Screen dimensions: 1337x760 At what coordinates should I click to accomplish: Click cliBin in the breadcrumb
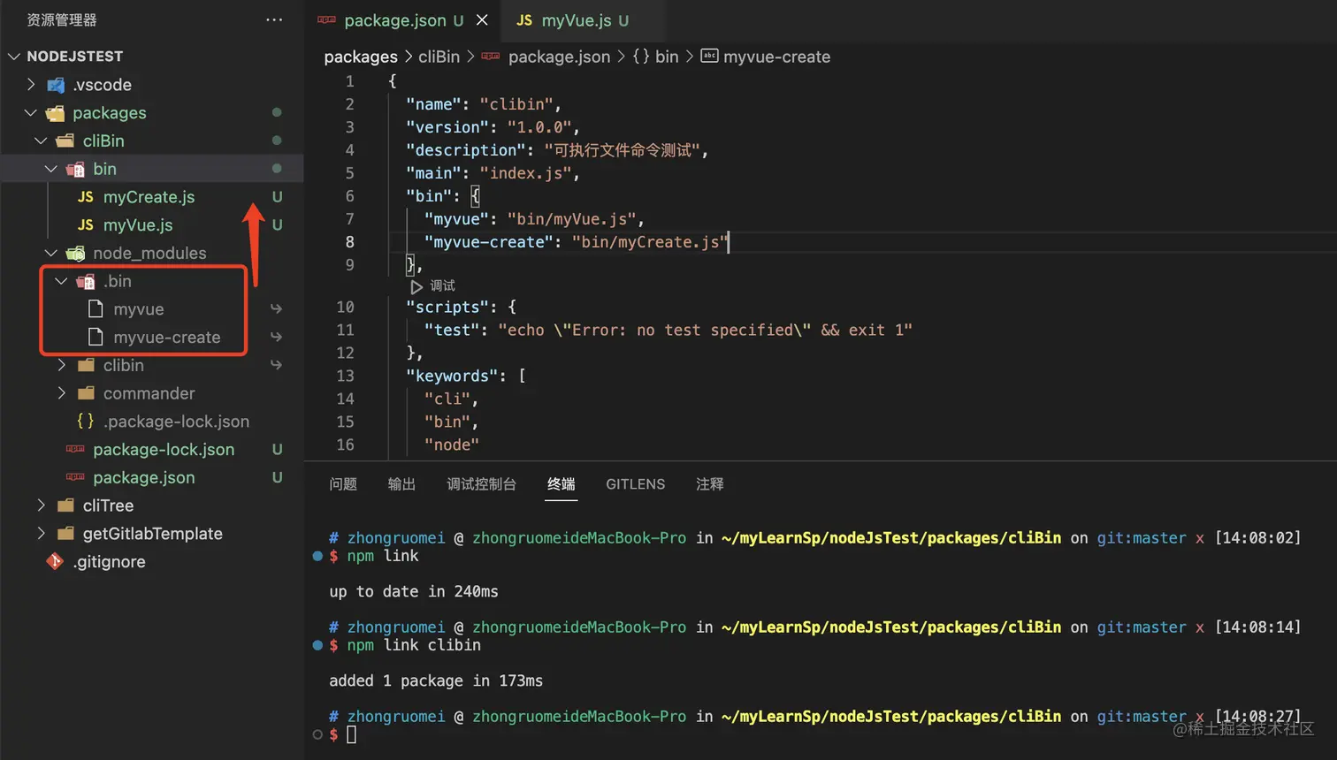[439, 57]
